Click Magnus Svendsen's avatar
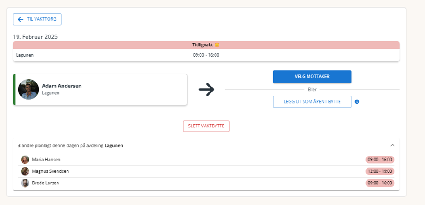The width and height of the screenshot is (425, 205). 25,171
